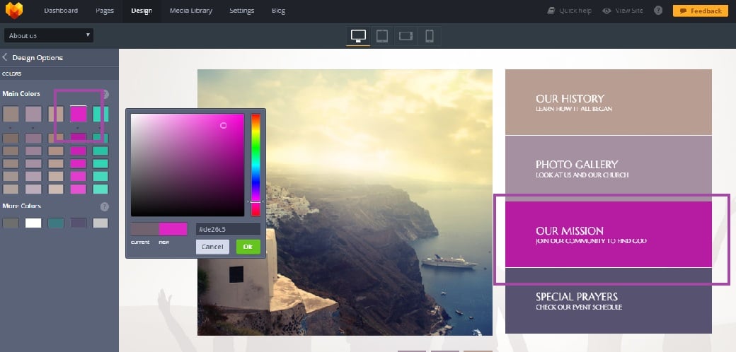736x352 pixels.
Task: Click the rainbow hue slider bar
Action: pyautogui.click(x=255, y=164)
